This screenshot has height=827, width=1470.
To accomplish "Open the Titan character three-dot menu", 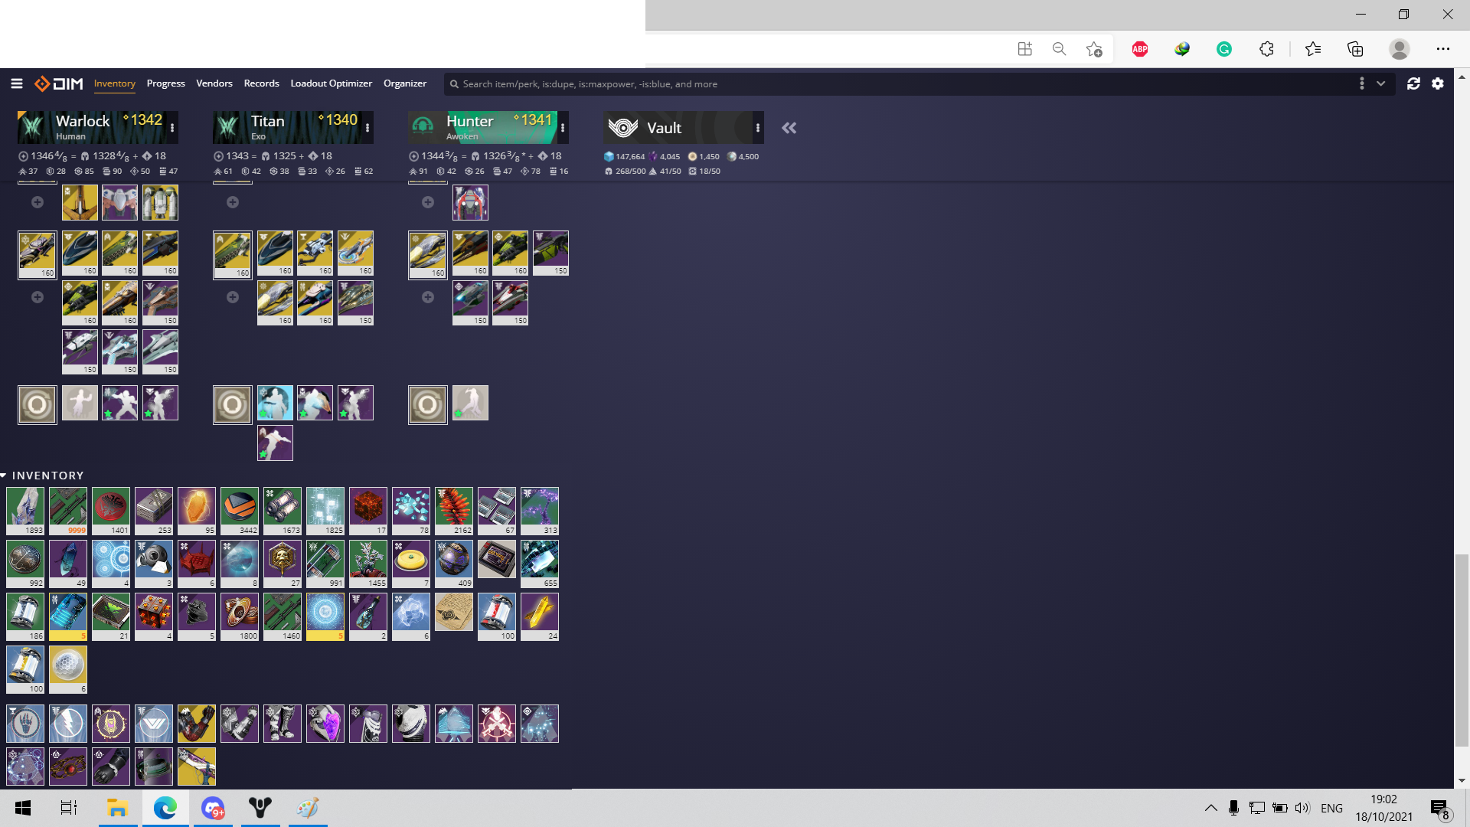I will pyautogui.click(x=367, y=128).
